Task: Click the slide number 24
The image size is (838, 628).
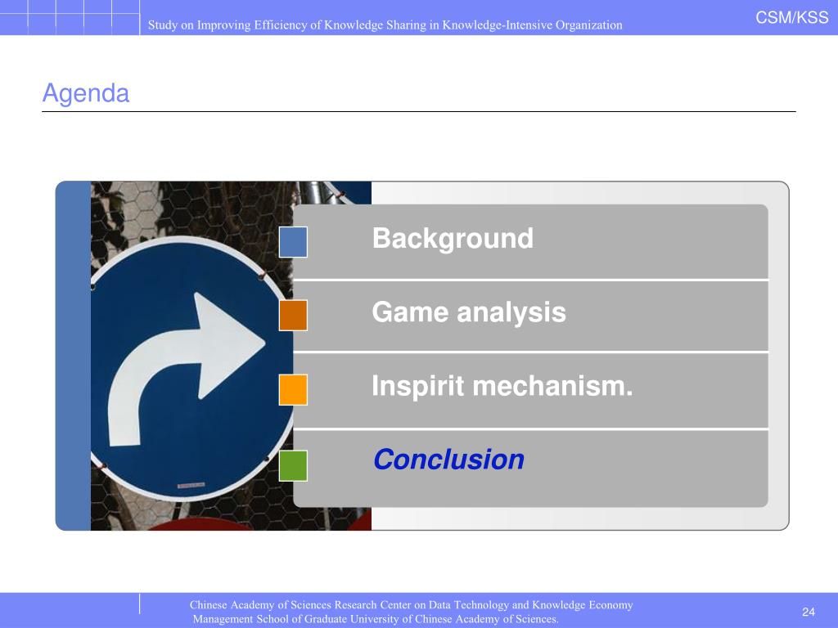Action: [x=808, y=612]
